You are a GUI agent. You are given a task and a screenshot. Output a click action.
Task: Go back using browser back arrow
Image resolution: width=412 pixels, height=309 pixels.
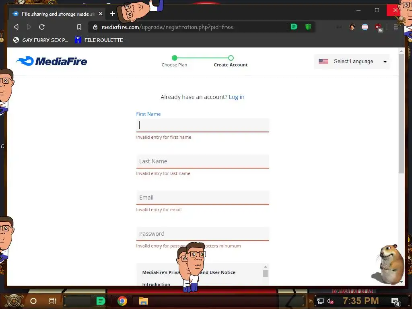tap(16, 27)
